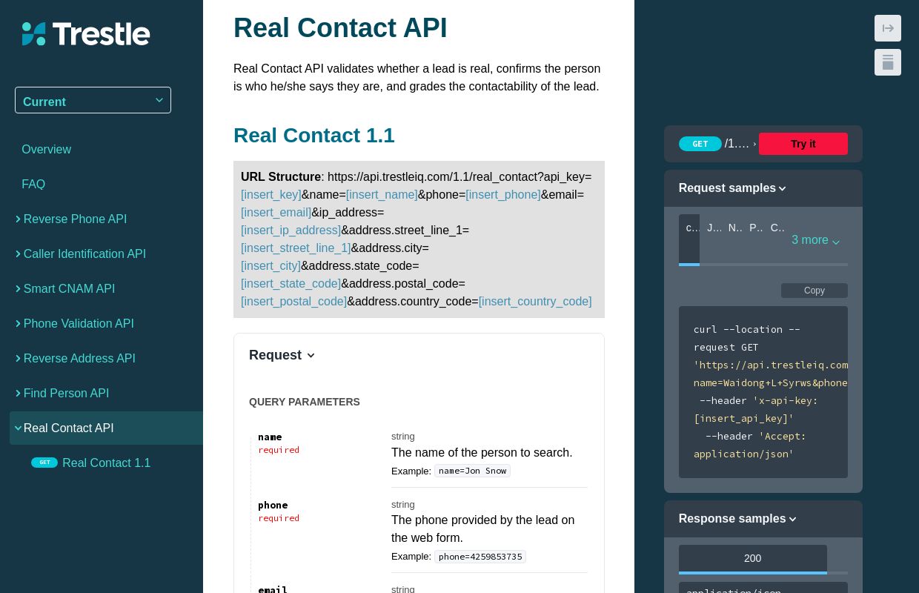
Task: Collapse Response samples panel
Action: [x=737, y=519]
